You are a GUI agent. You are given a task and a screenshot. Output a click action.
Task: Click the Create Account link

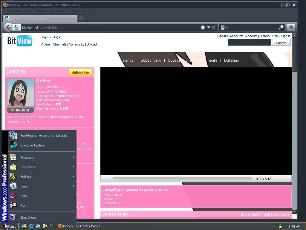(x=230, y=36)
